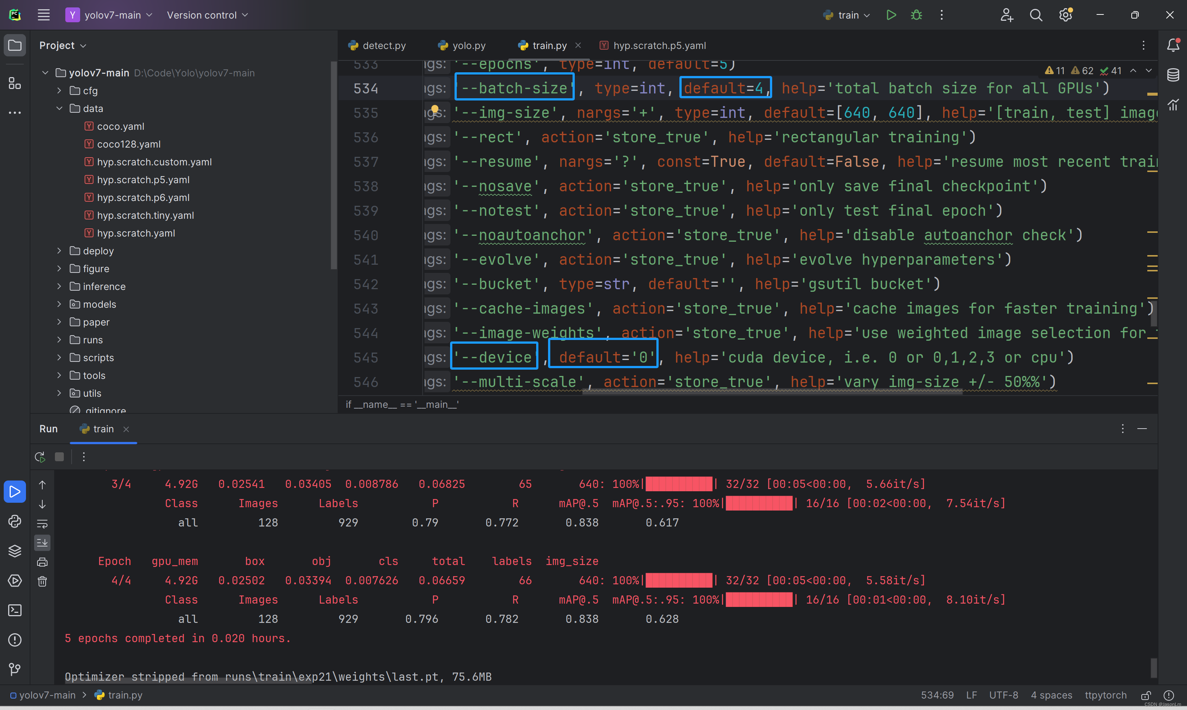The width and height of the screenshot is (1187, 710).
Task: Show more tool windows ellipsis
Action: pyautogui.click(x=15, y=112)
